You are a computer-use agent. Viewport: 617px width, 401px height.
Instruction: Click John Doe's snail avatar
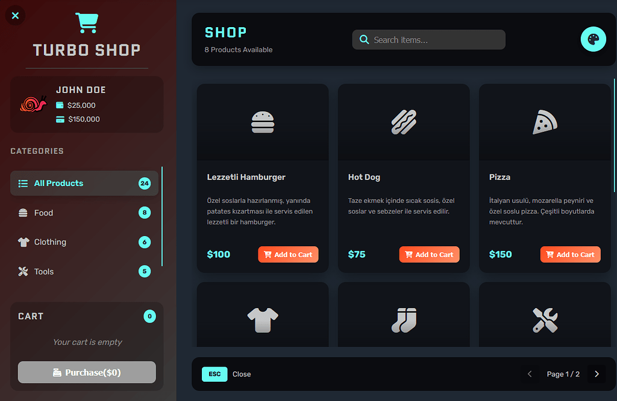tap(33, 104)
